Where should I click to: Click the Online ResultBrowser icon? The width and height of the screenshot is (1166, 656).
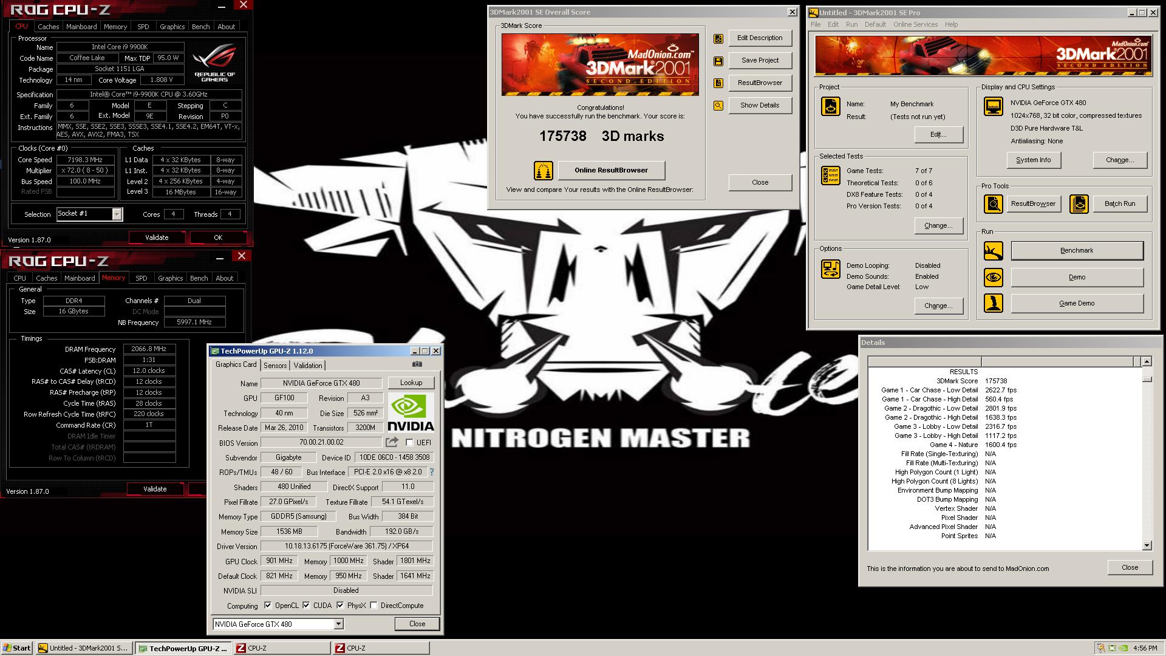544,171
